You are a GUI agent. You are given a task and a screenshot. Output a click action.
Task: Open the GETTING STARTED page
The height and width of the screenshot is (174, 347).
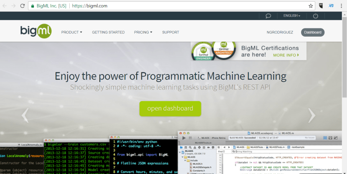(108, 32)
